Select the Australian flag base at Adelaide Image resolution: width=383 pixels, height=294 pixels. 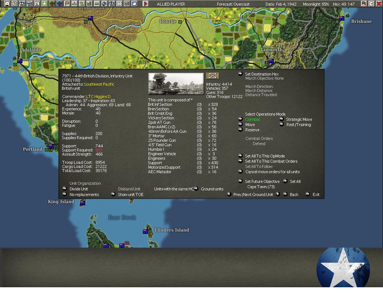(20, 61)
